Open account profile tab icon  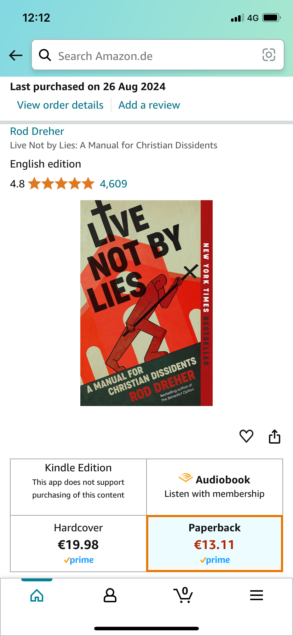click(110, 595)
